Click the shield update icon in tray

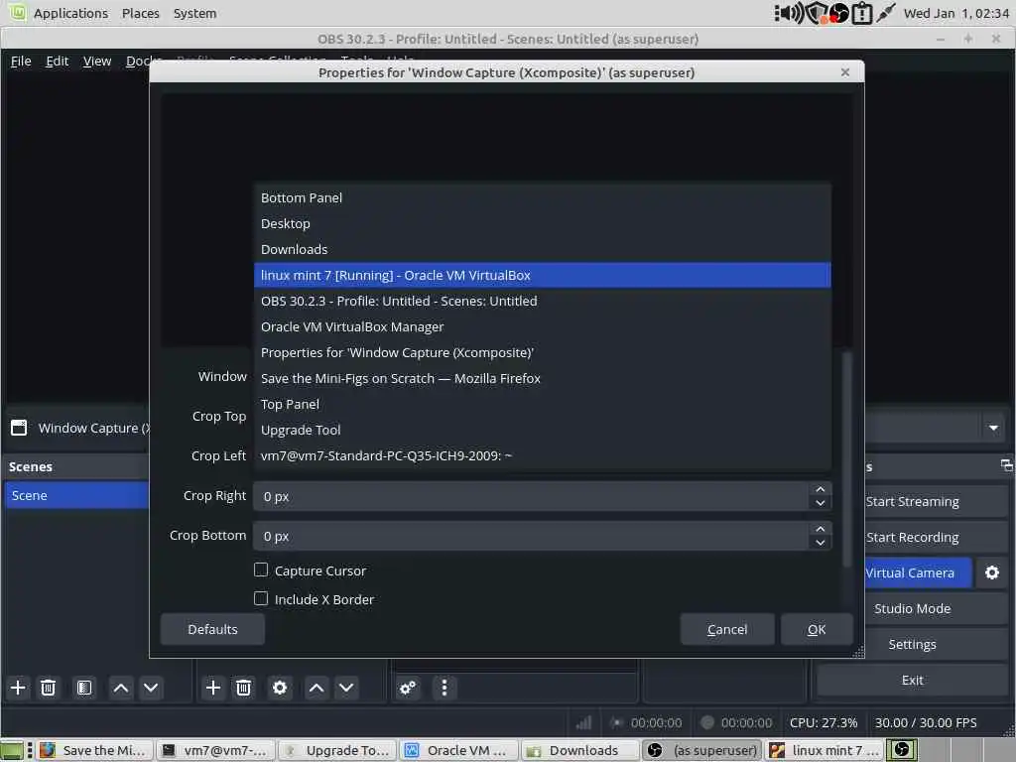pos(817,13)
